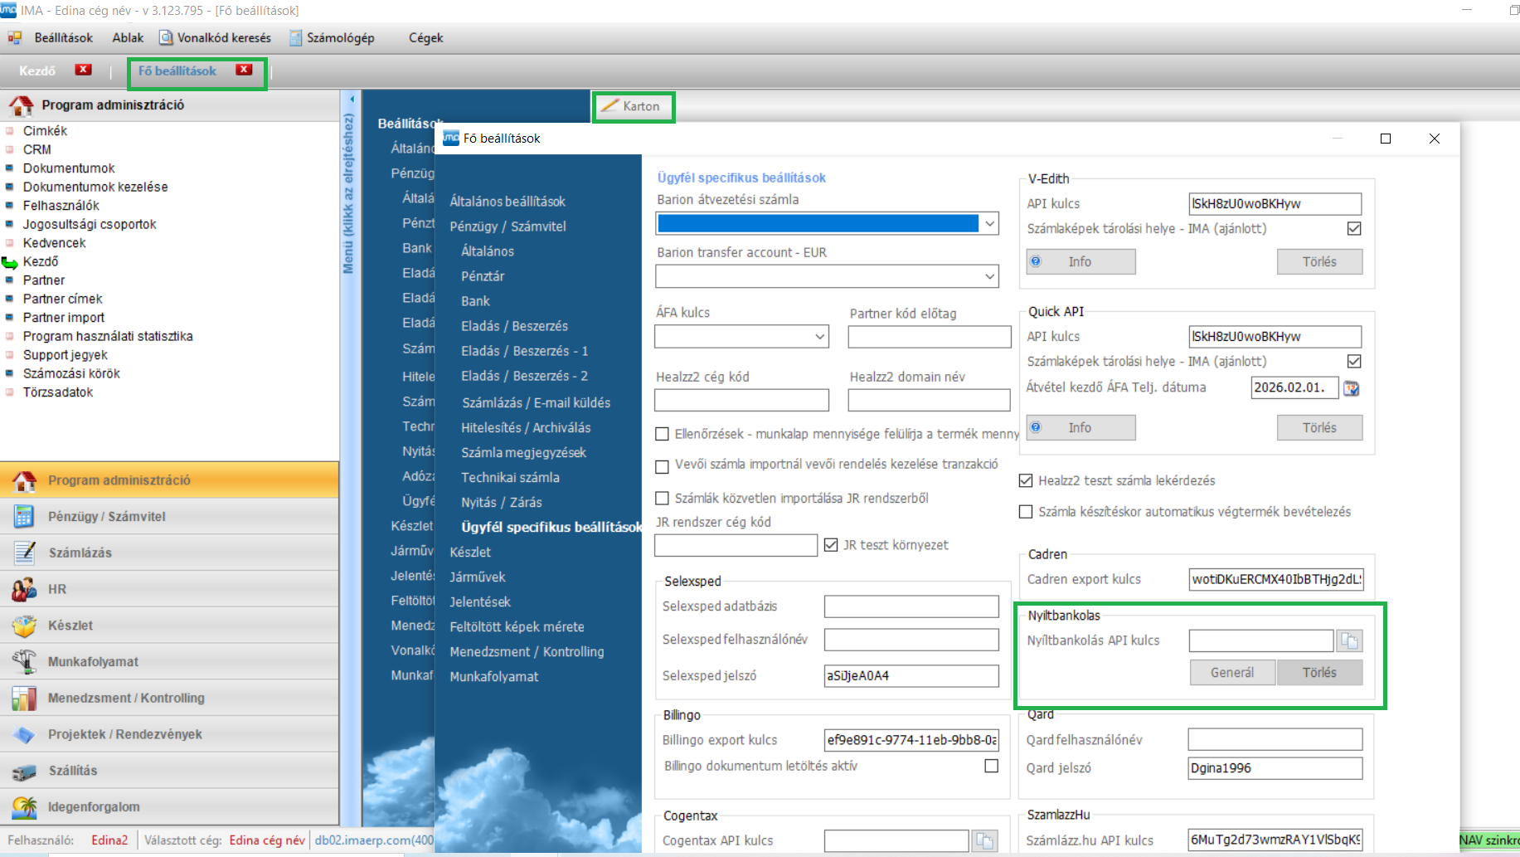Screen dimensions: 1520x857
Task: Close the Fő beállítások tab with red X
Action: (244, 71)
